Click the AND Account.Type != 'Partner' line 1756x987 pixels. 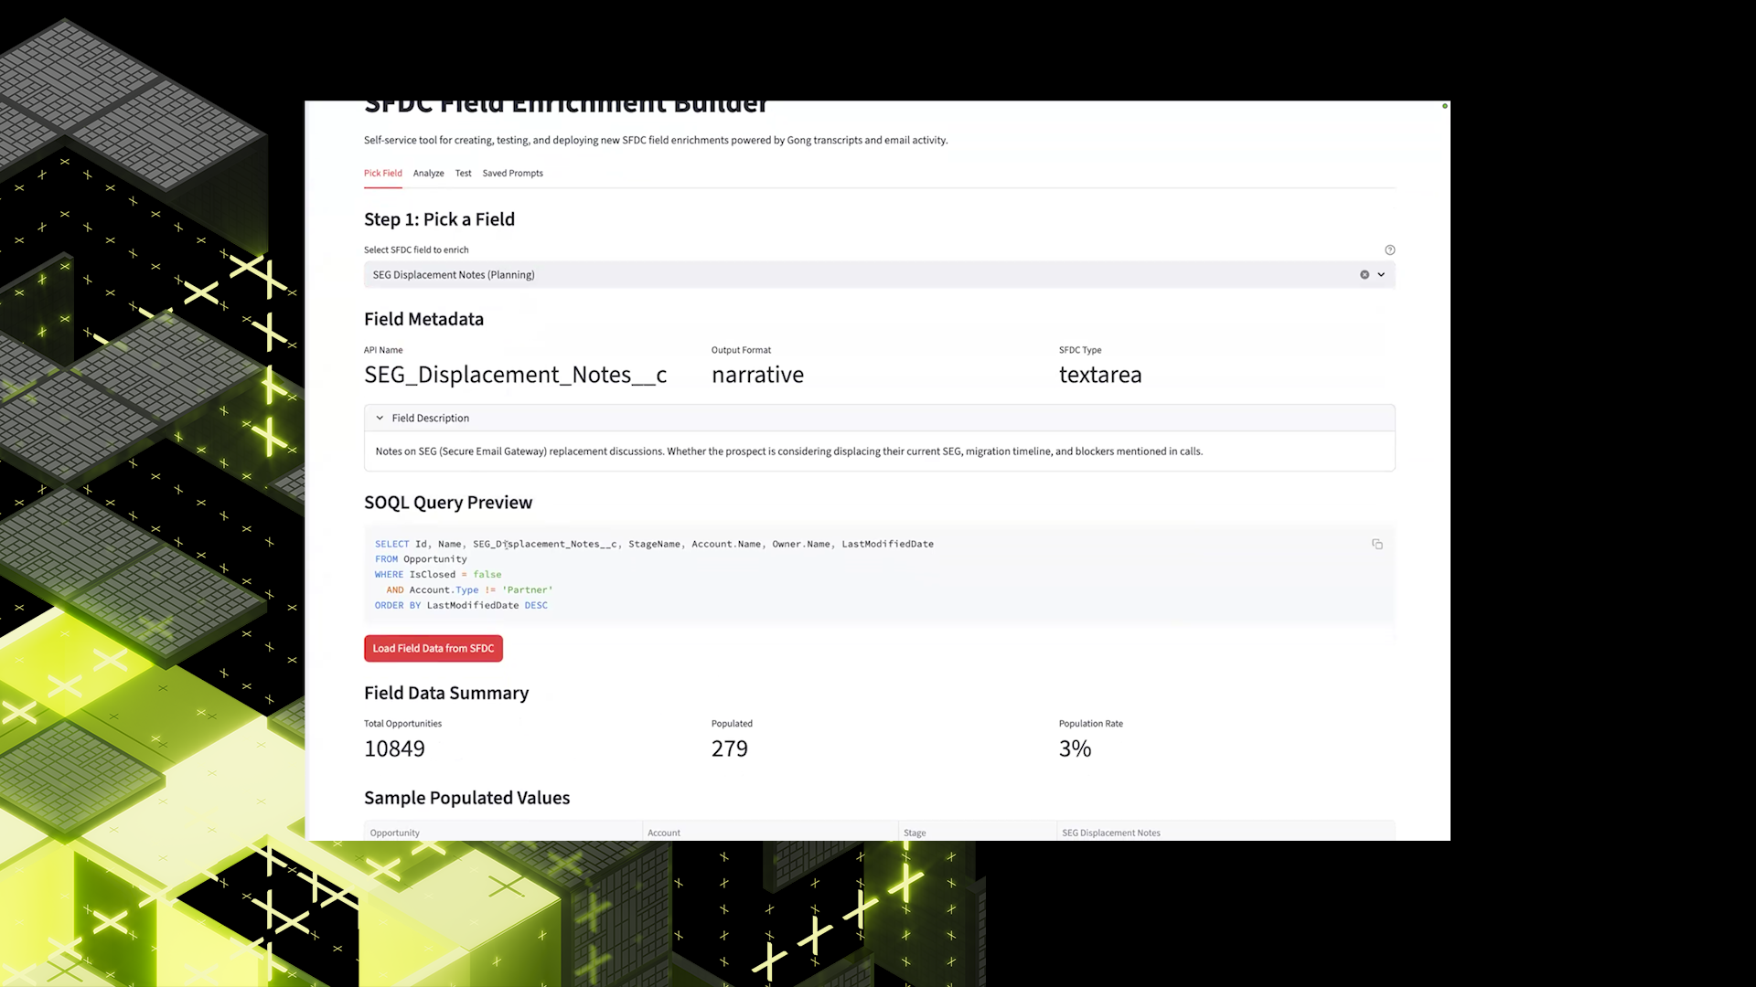pyautogui.click(x=469, y=590)
